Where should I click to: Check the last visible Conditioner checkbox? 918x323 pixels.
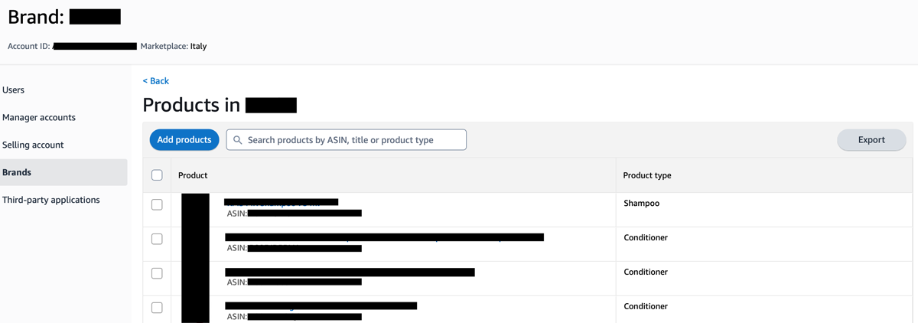tap(157, 308)
